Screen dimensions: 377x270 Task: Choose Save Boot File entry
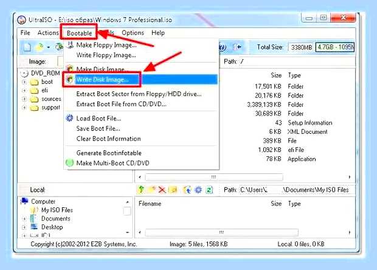click(x=141, y=128)
